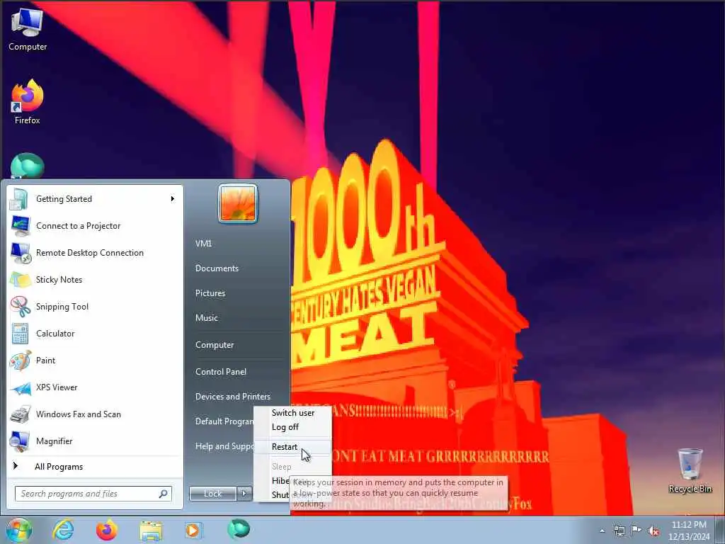The height and width of the screenshot is (544, 725).
Task: Open Sticky Notes
Action: pyautogui.click(x=96, y=279)
